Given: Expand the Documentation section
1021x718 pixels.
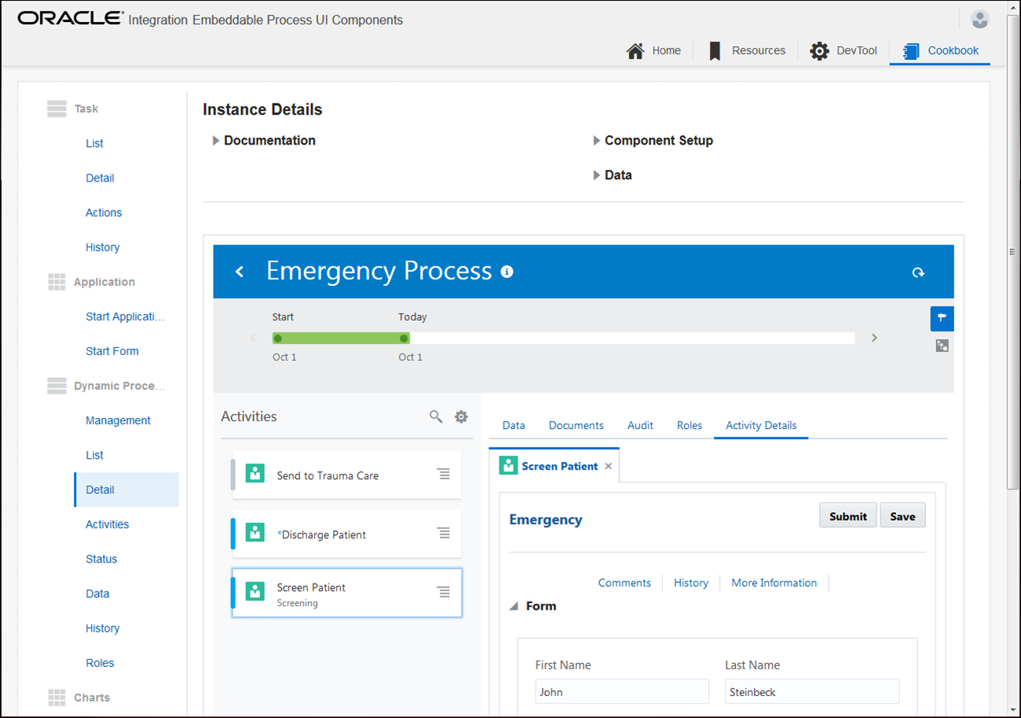Looking at the screenshot, I should [216, 141].
